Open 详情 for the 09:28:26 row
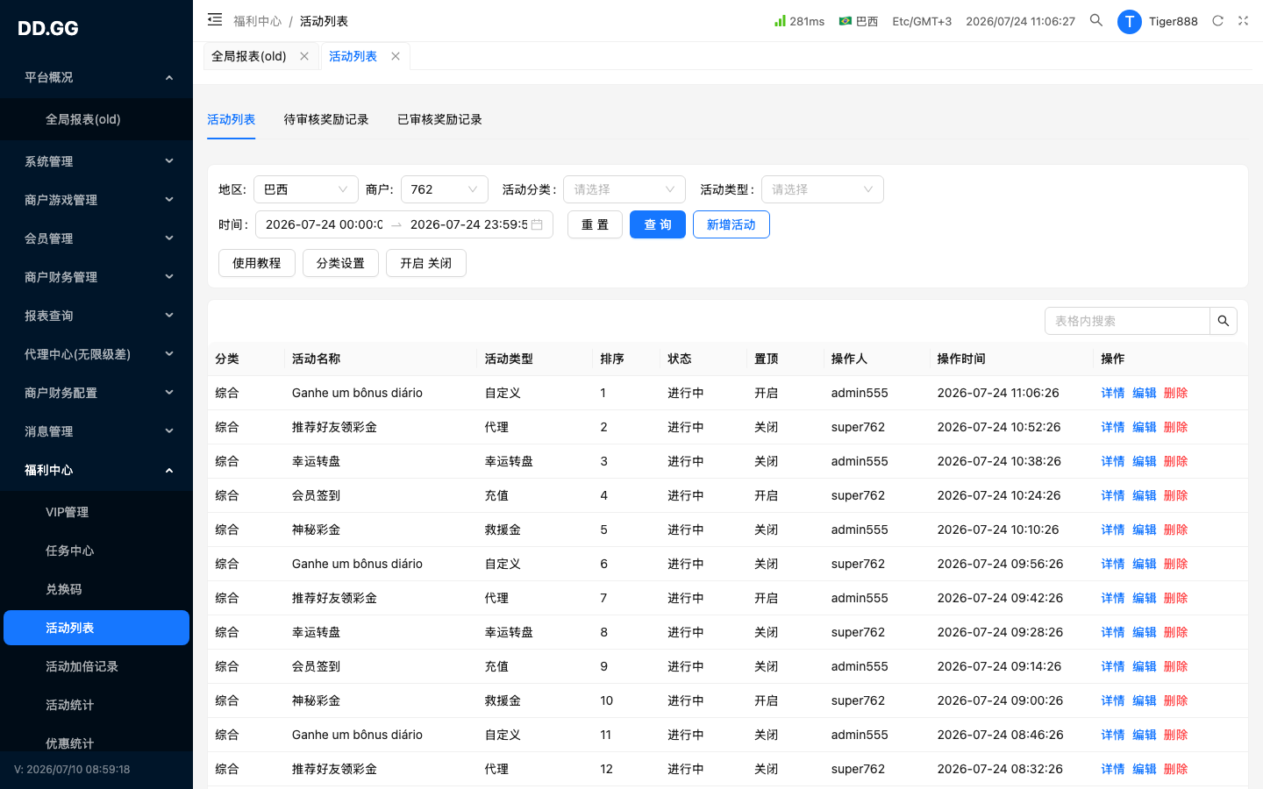Image resolution: width=1263 pixels, height=789 pixels. [x=1113, y=632]
